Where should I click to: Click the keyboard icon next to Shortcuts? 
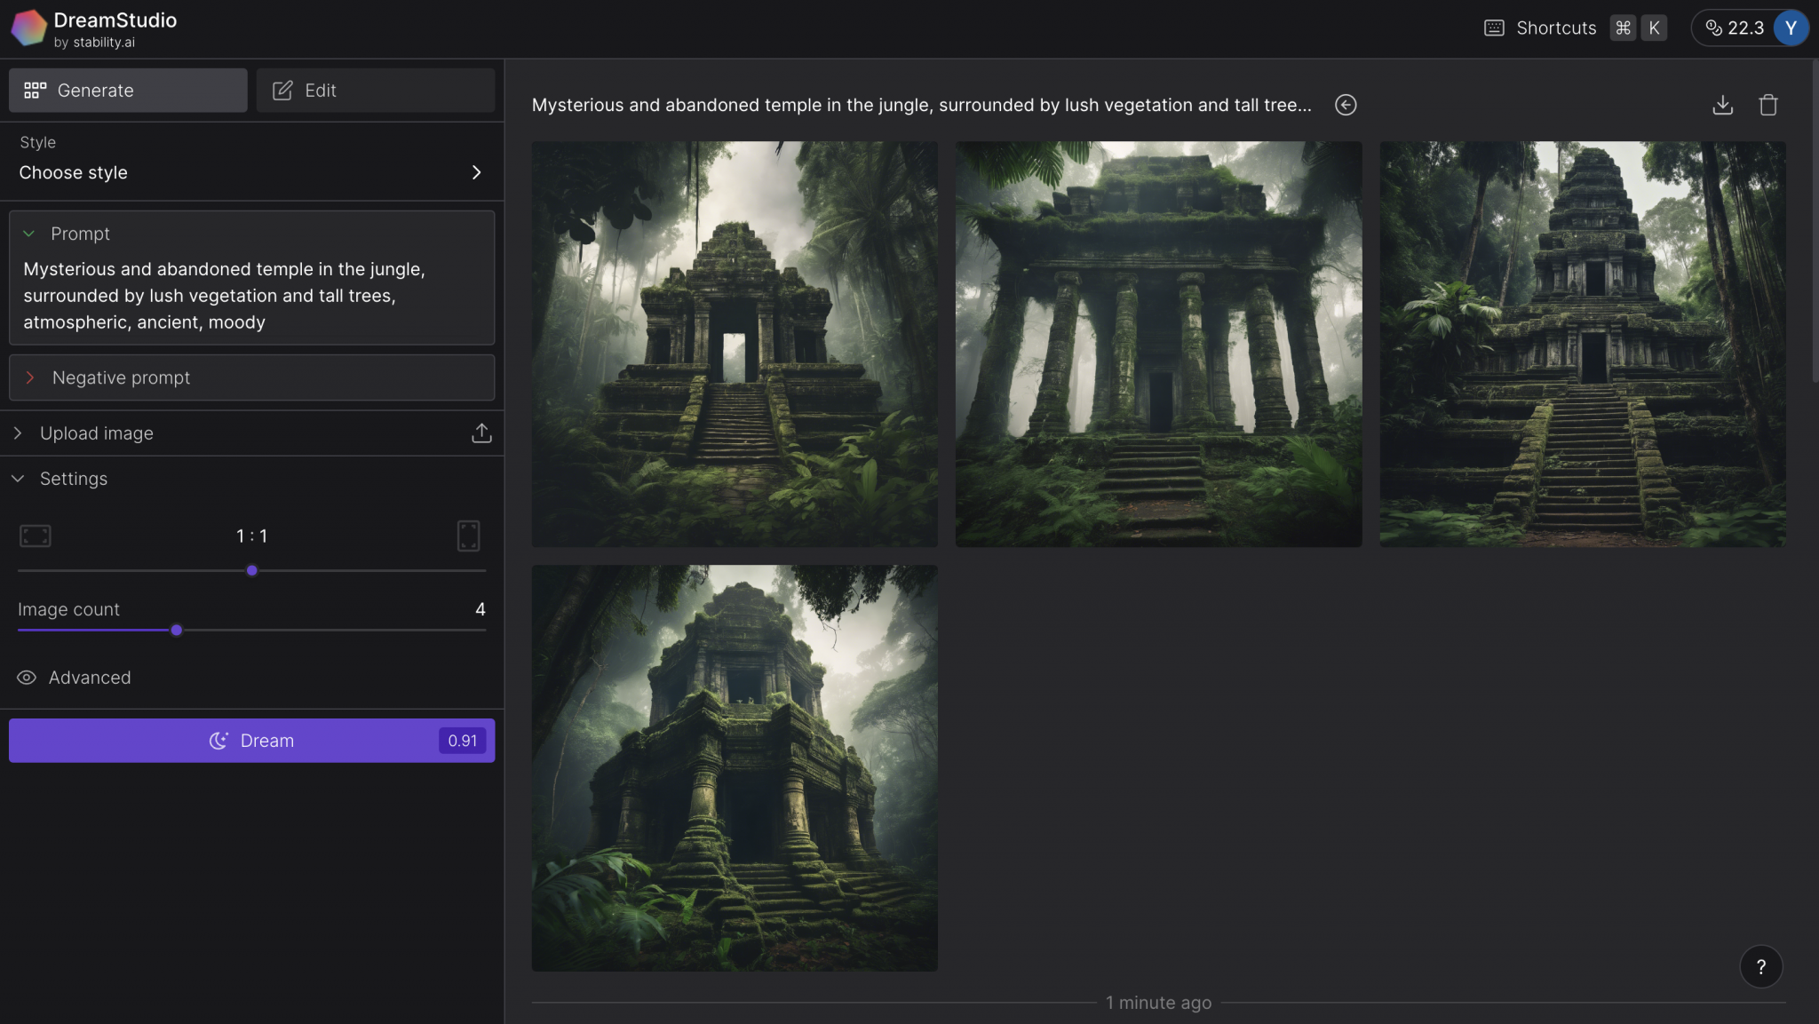pyautogui.click(x=1493, y=28)
